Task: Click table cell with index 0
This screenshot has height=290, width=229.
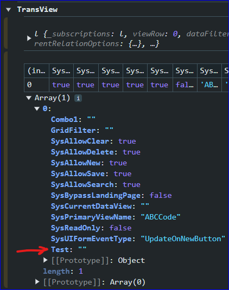Action: [x=36, y=85]
